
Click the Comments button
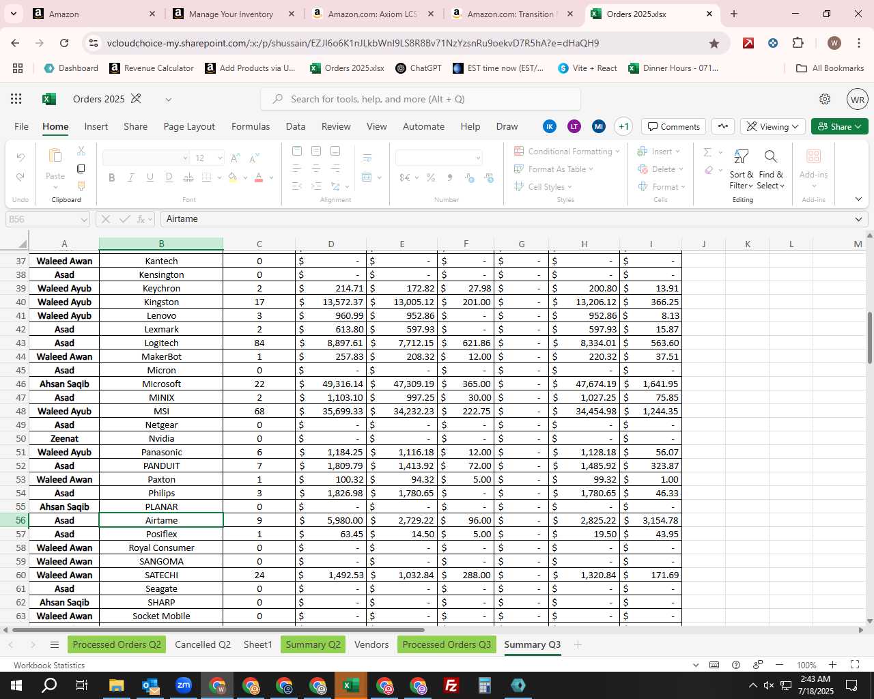click(x=674, y=126)
